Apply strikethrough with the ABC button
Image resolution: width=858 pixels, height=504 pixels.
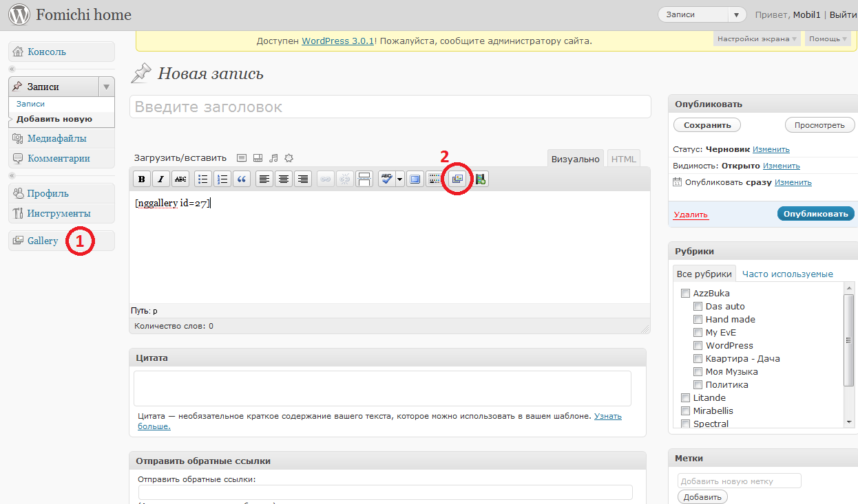coord(180,179)
